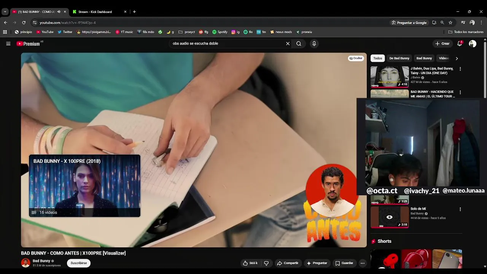Open the principio bookmark
The image size is (487, 274).
tap(23, 32)
